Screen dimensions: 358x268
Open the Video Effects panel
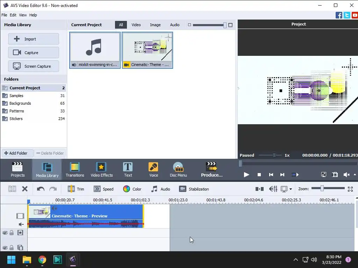pyautogui.click(x=102, y=170)
